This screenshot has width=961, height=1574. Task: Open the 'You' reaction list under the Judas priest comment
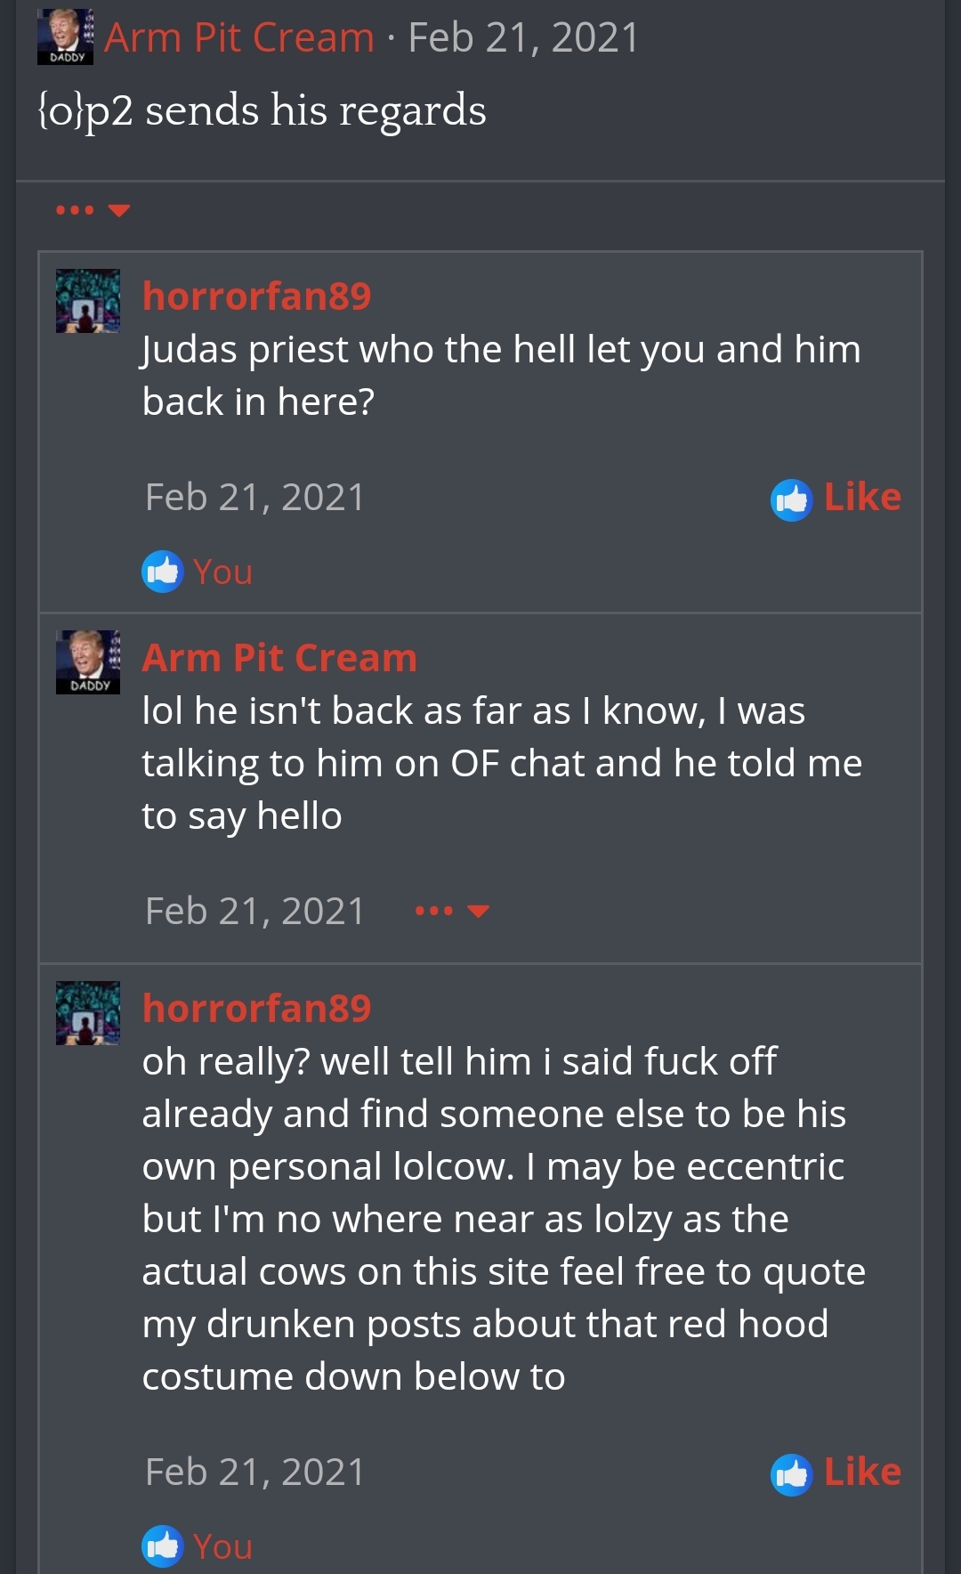click(222, 572)
